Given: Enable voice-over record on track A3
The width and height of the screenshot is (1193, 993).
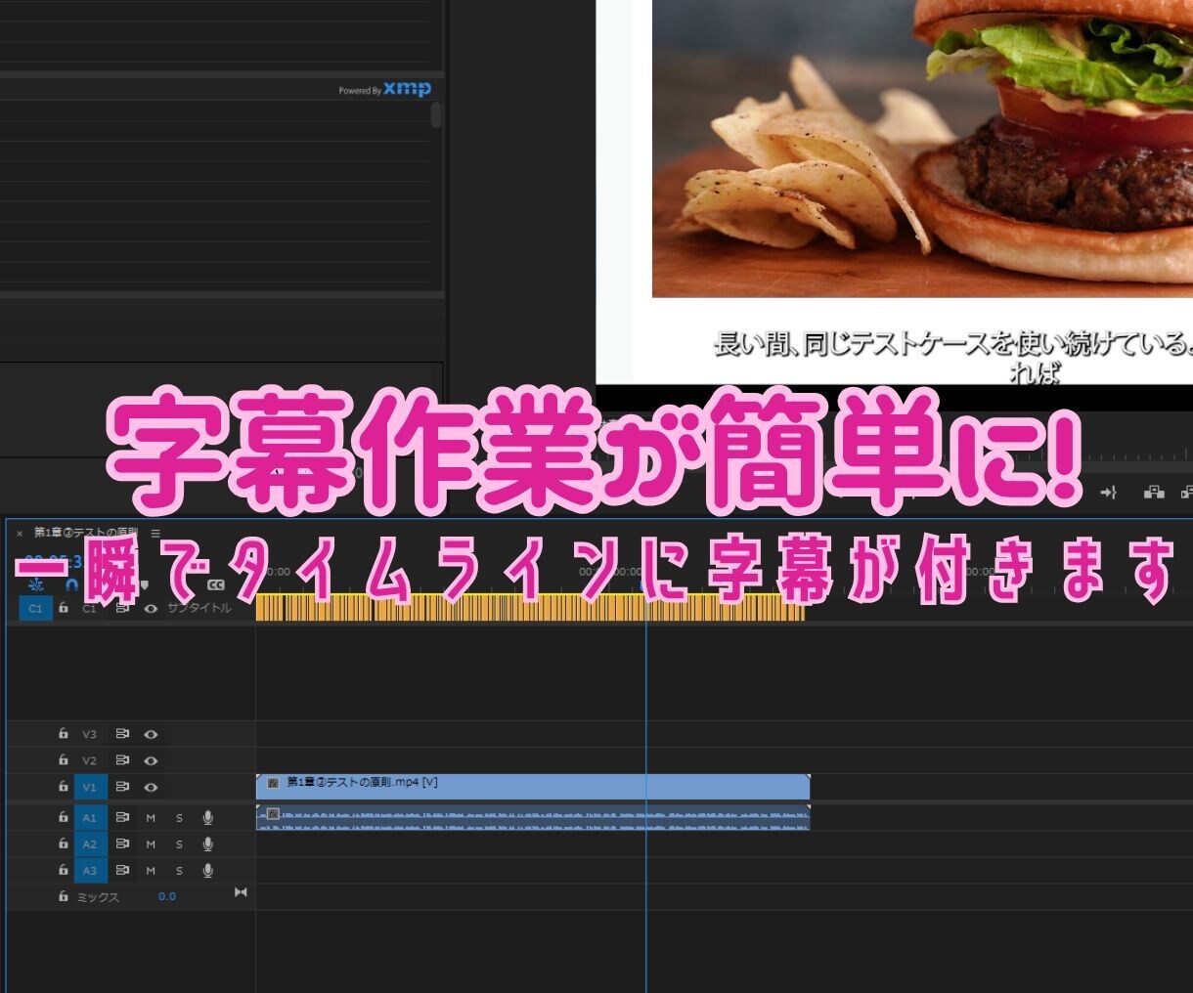Looking at the screenshot, I should coord(207,870).
